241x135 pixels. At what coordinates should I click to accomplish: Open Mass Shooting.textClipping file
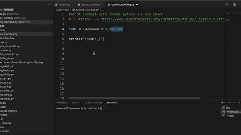(21, 63)
